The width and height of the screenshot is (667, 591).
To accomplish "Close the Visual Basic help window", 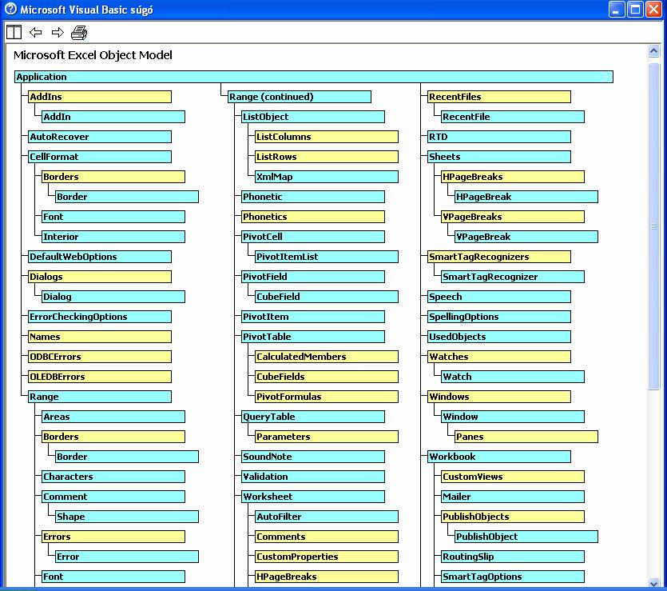I will pos(653,10).
